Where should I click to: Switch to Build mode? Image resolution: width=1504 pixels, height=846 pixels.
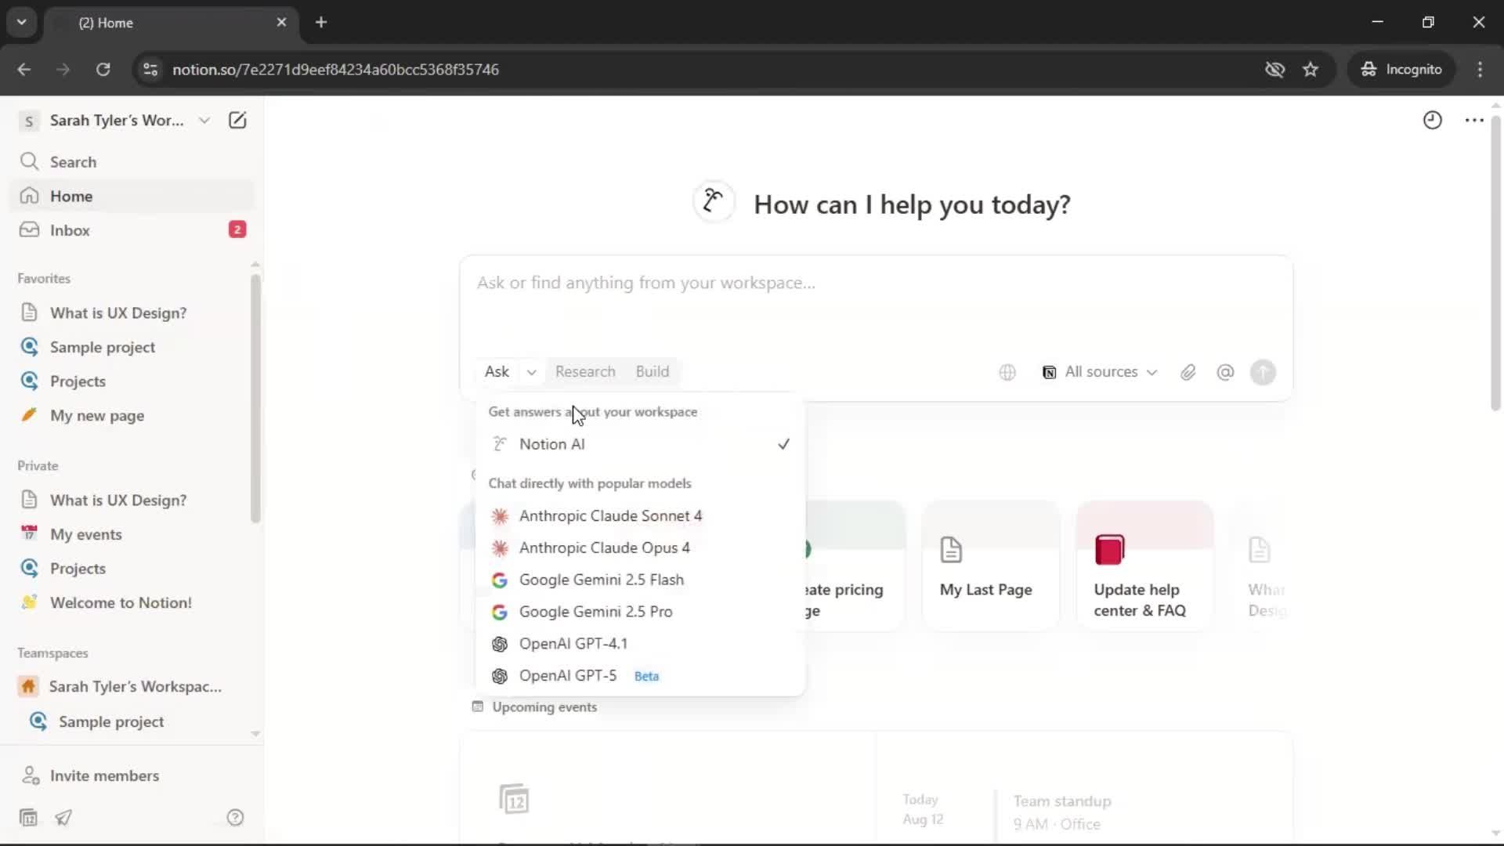pos(652,372)
